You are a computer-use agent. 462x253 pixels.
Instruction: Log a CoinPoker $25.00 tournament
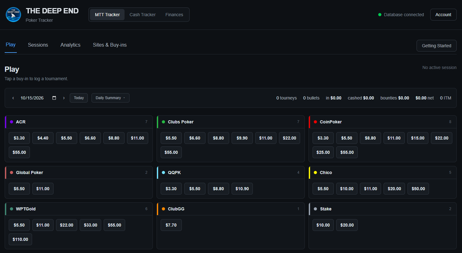[323, 152]
